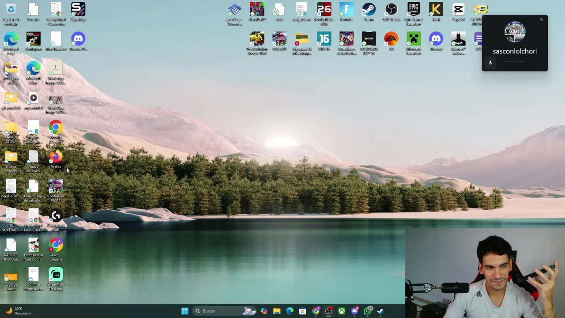The image size is (565, 318).
Task: Open the Windows Start menu
Action: [x=185, y=311]
